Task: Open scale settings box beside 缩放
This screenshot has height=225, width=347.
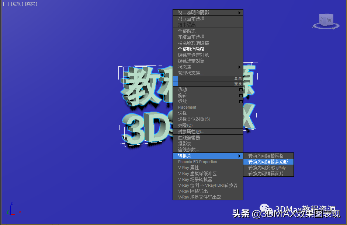Action: point(241,102)
